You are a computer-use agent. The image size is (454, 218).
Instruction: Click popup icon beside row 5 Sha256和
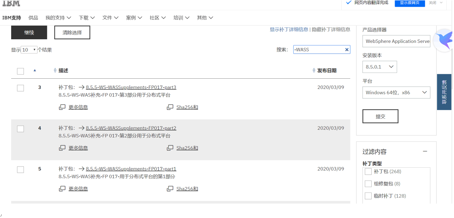click(x=170, y=189)
